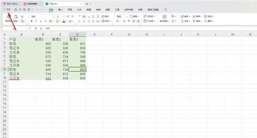Open the 求和 Sum menu

tap(185, 21)
